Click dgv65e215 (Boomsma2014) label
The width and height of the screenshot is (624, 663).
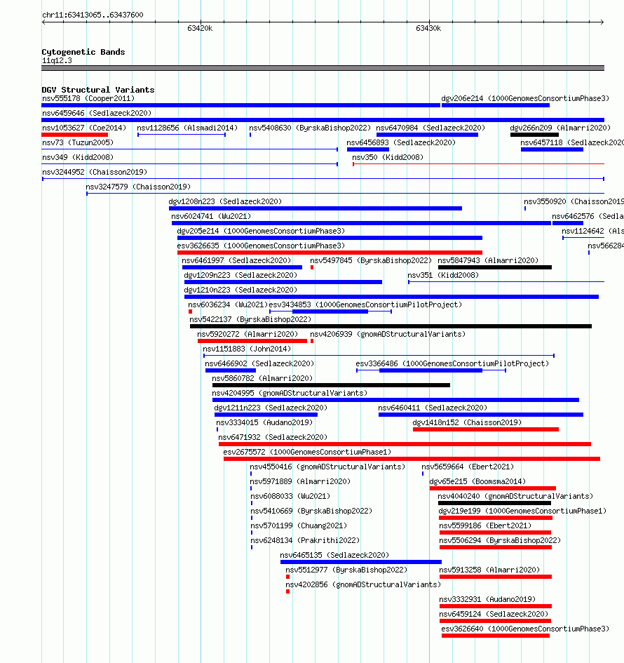[477, 481]
